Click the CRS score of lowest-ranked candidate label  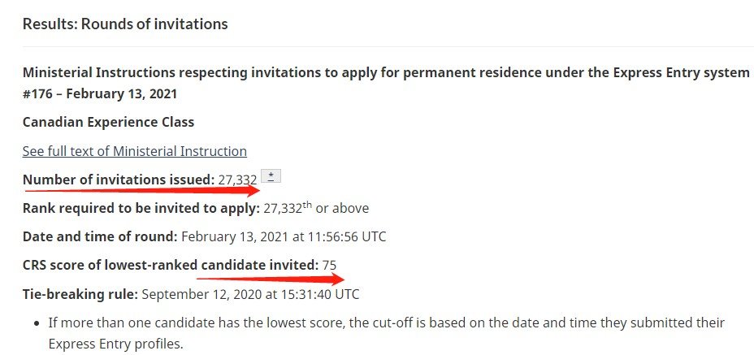(171, 265)
